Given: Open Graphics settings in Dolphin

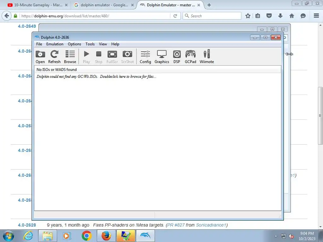Looking at the screenshot, I should [162, 57].
